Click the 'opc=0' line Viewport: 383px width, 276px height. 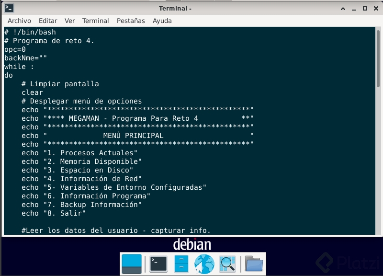click(15, 49)
